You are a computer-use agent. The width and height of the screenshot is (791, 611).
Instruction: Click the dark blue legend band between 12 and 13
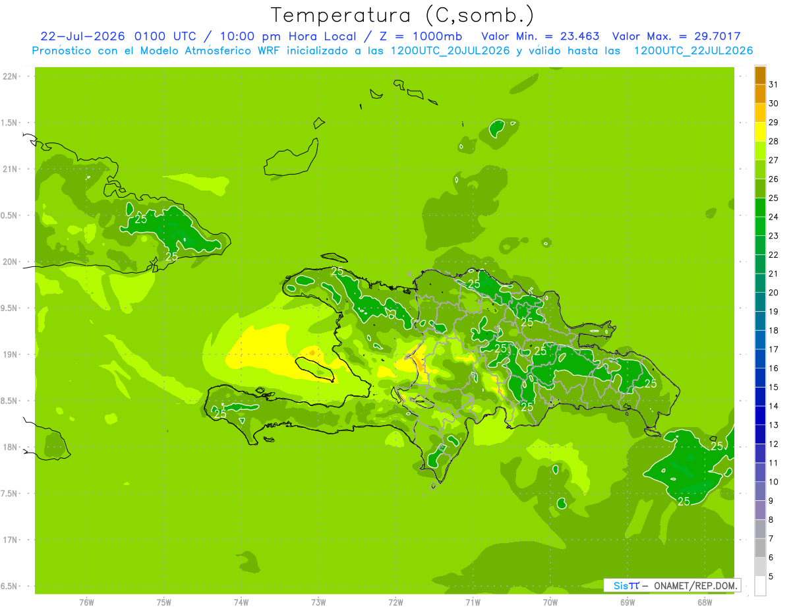[760, 434]
